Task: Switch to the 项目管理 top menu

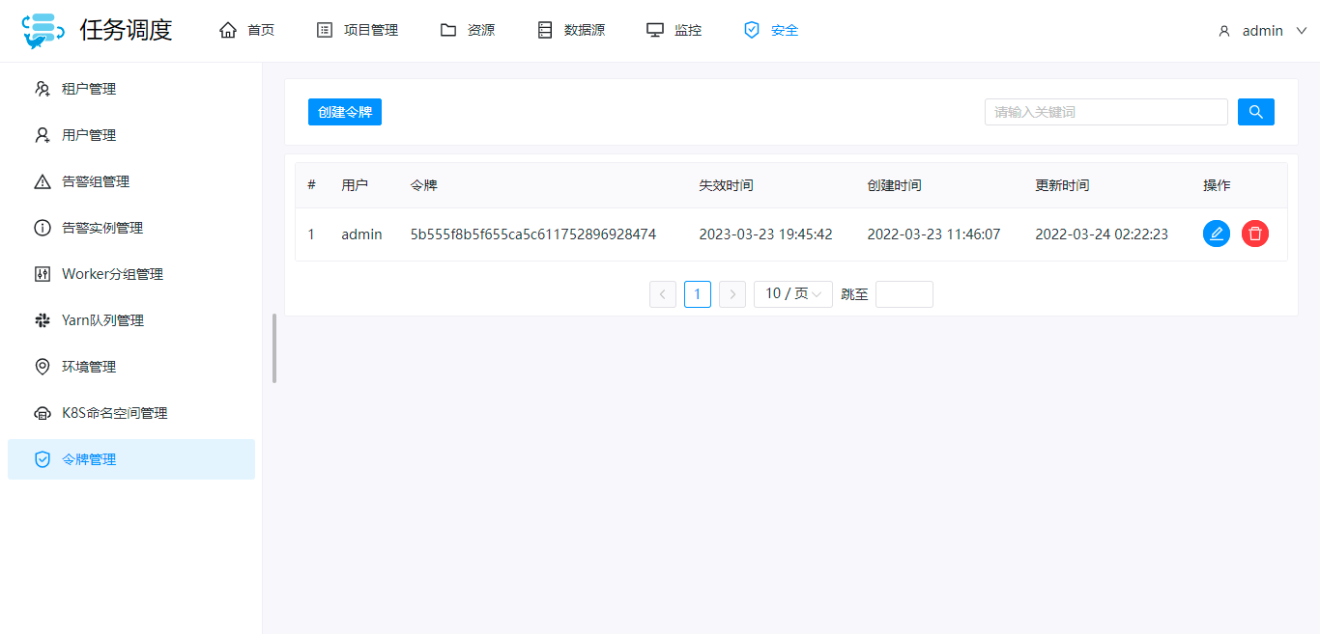Action: point(358,31)
